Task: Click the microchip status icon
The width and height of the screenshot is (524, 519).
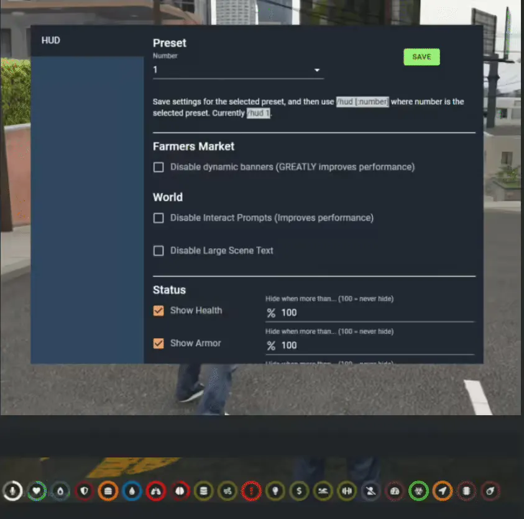Action: click(x=466, y=491)
